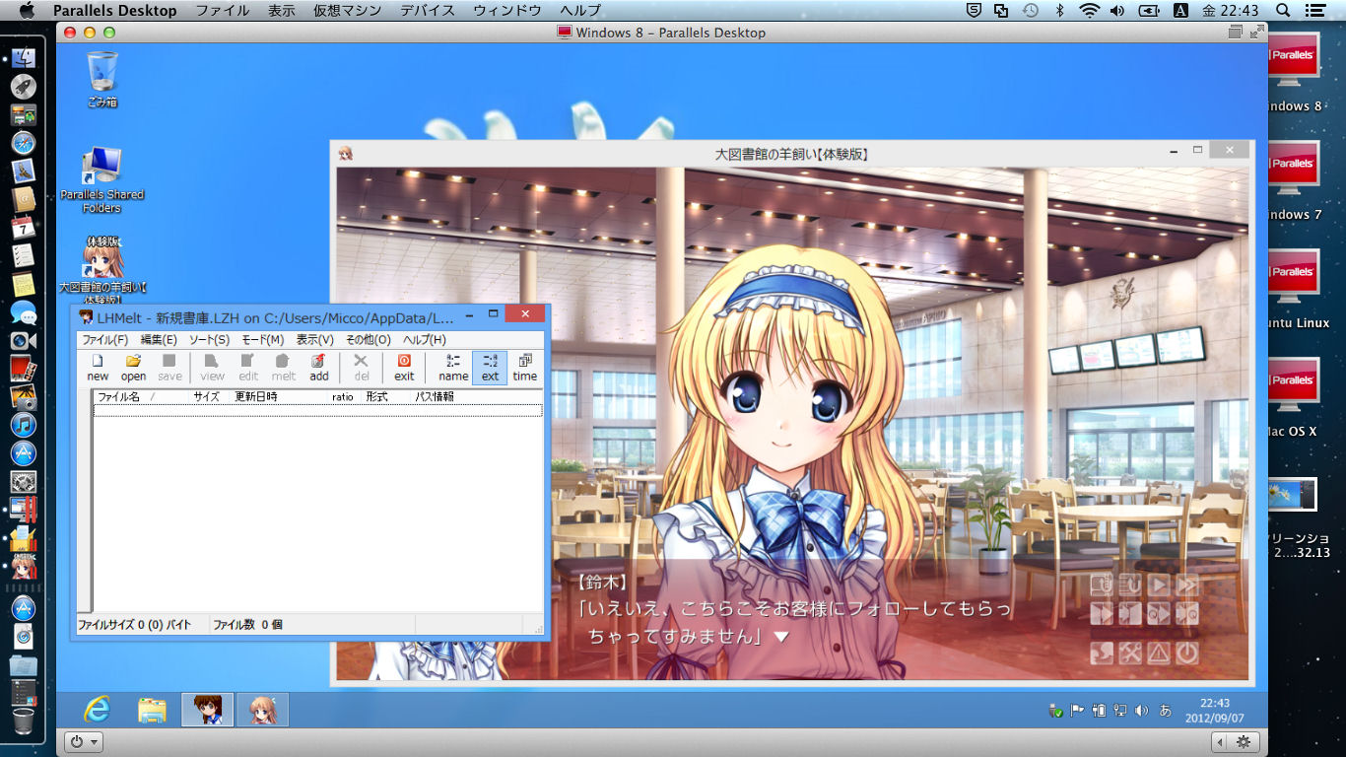Toggle the ext sort button in LHMelt
The width and height of the screenshot is (1346, 757).
(x=490, y=367)
